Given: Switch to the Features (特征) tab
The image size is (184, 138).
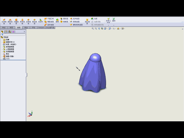Looking at the screenshot, I should [4, 28].
